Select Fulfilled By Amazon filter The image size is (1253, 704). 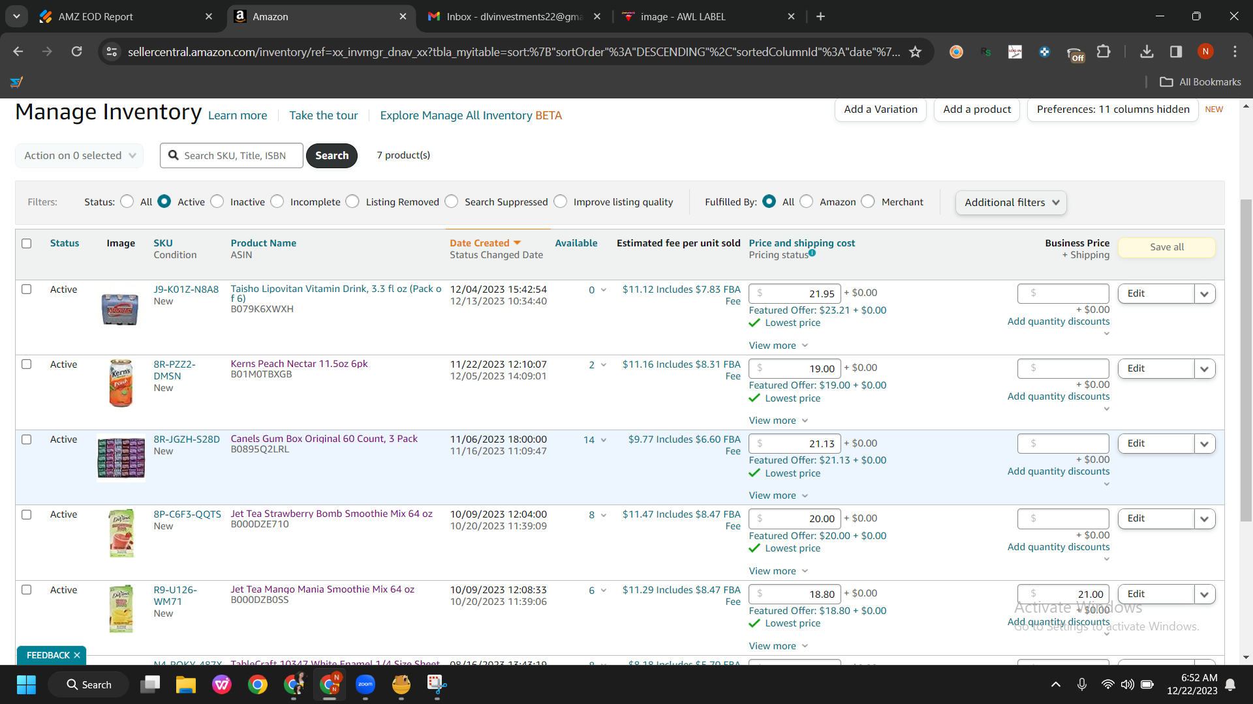807,201
